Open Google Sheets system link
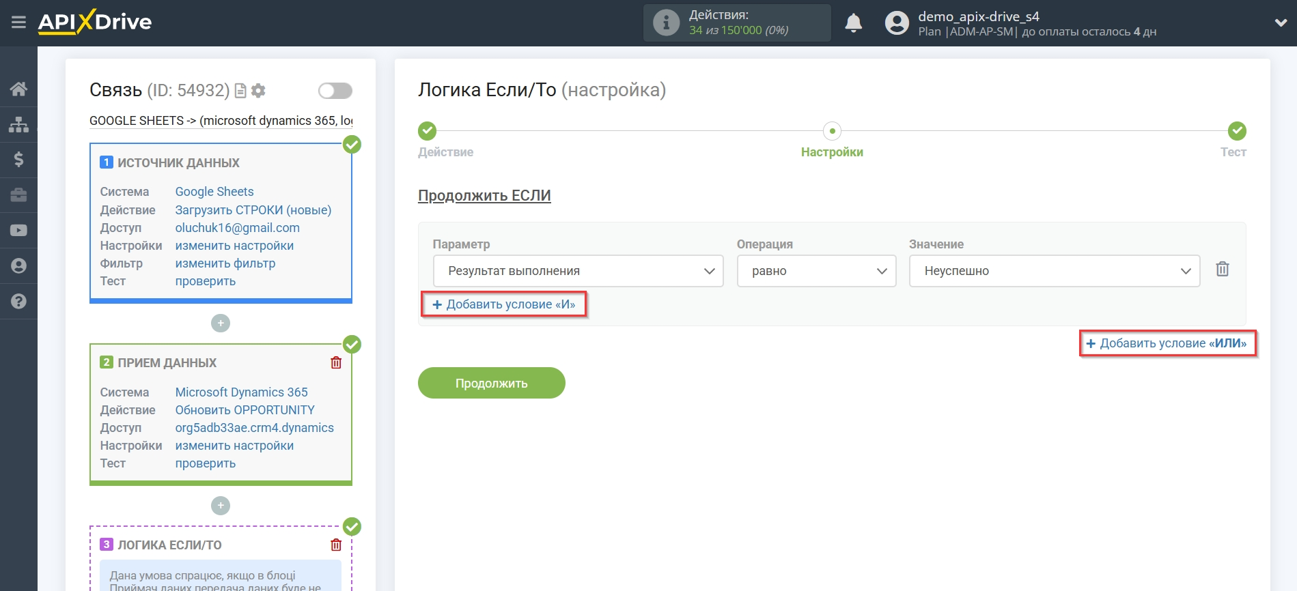The image size is (1297, 591). pos(214,192)
